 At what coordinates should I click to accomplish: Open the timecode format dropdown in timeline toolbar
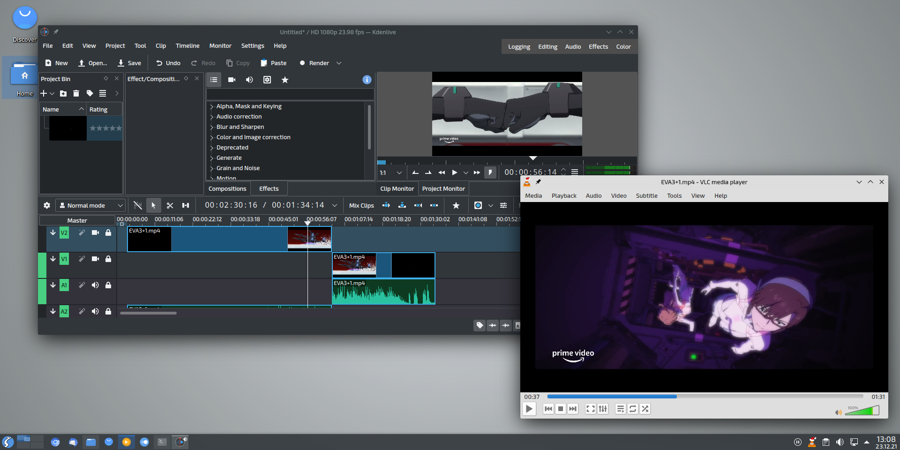(335, 205)
